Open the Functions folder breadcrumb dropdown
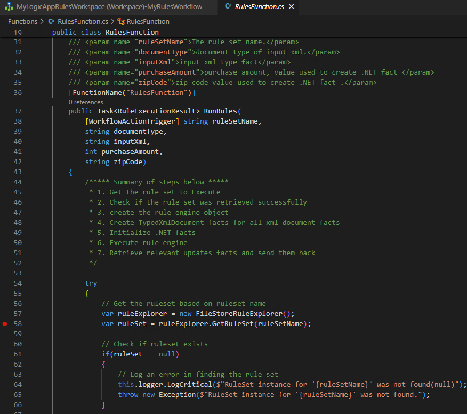This screenshot has width=467, height=414. pyautogui.click(x=22, y=22)
